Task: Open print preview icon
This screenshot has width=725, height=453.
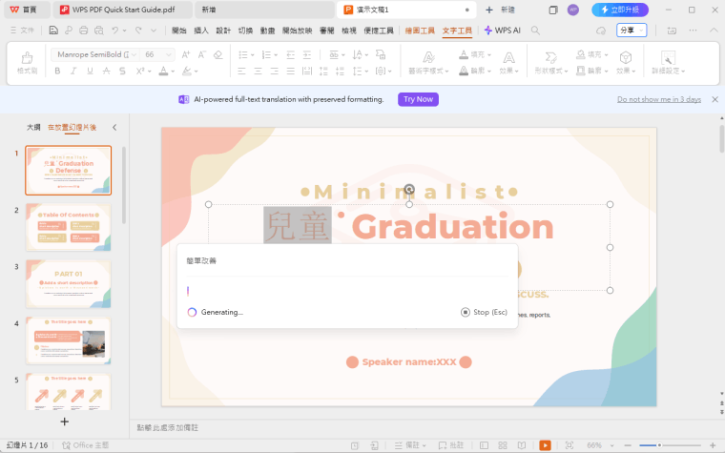Action: coord(99,31)
